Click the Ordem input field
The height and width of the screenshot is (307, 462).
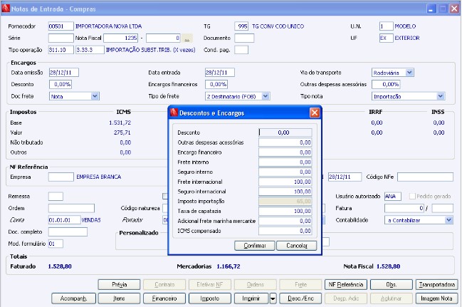[71, 208]
